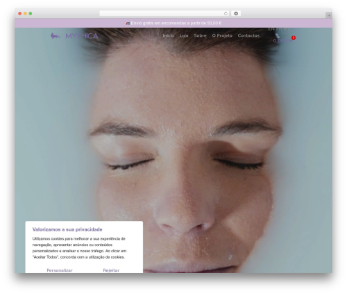The width and height of the screenshot is (347, 294).
Task: Open the cart showing 0,00 €
Action: (x=282, y=41)
